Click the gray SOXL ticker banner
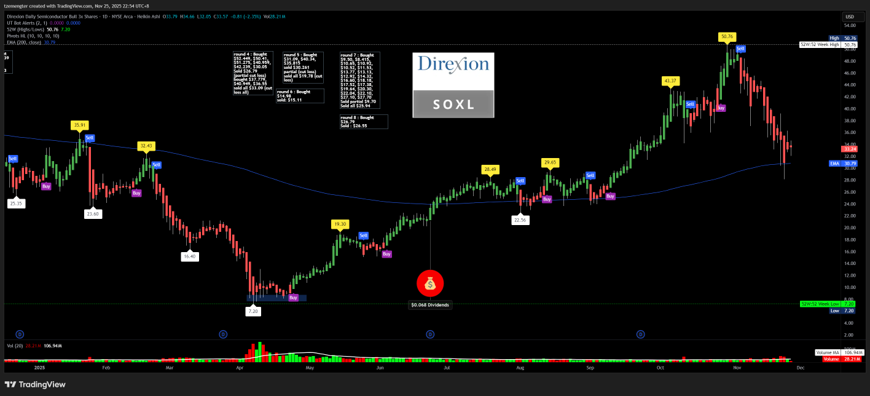 point(453,104)
